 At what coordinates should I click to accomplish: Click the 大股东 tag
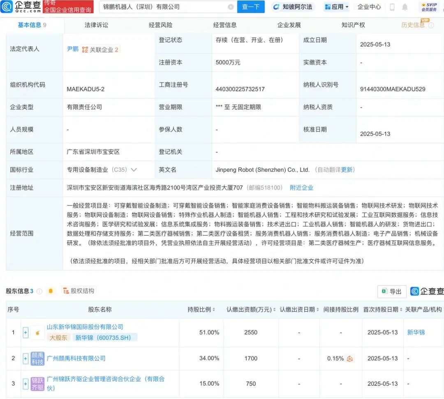coord(58,338)
